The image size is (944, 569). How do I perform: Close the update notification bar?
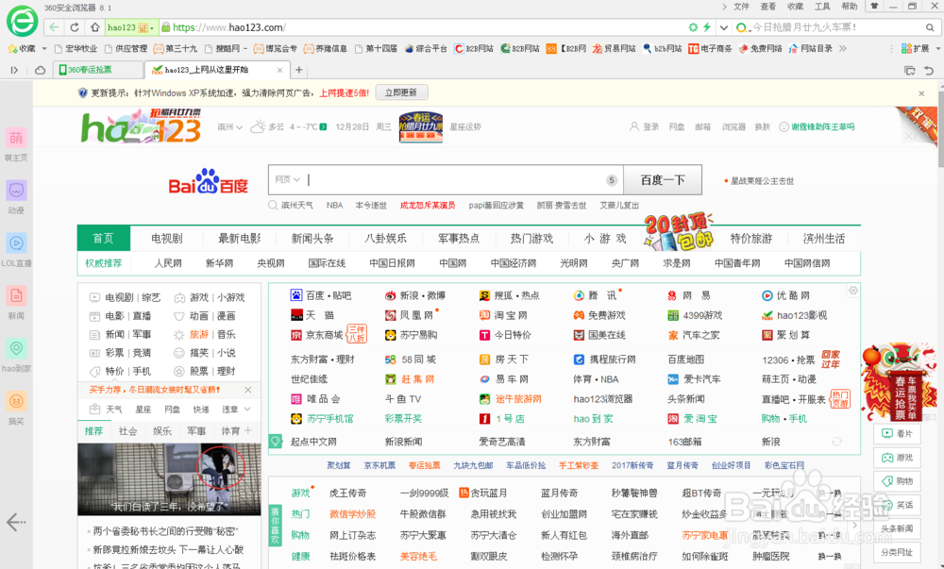coord(921,93)
